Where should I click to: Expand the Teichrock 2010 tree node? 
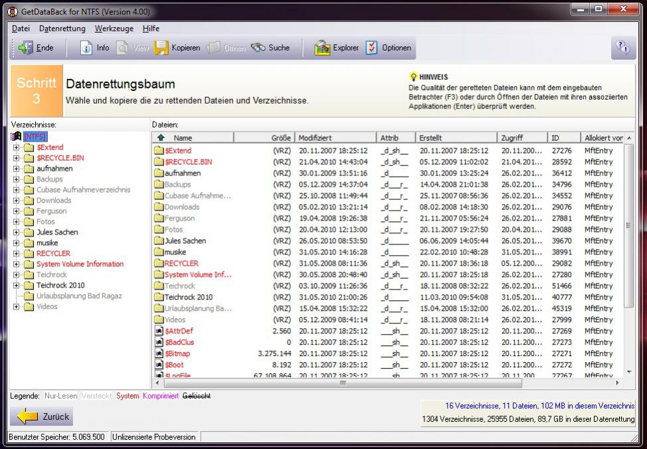tap(16, 285)
